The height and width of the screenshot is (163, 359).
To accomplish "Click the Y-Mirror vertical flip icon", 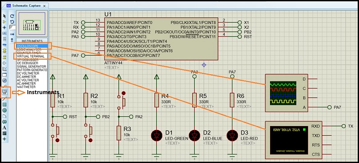I will 12,40.
